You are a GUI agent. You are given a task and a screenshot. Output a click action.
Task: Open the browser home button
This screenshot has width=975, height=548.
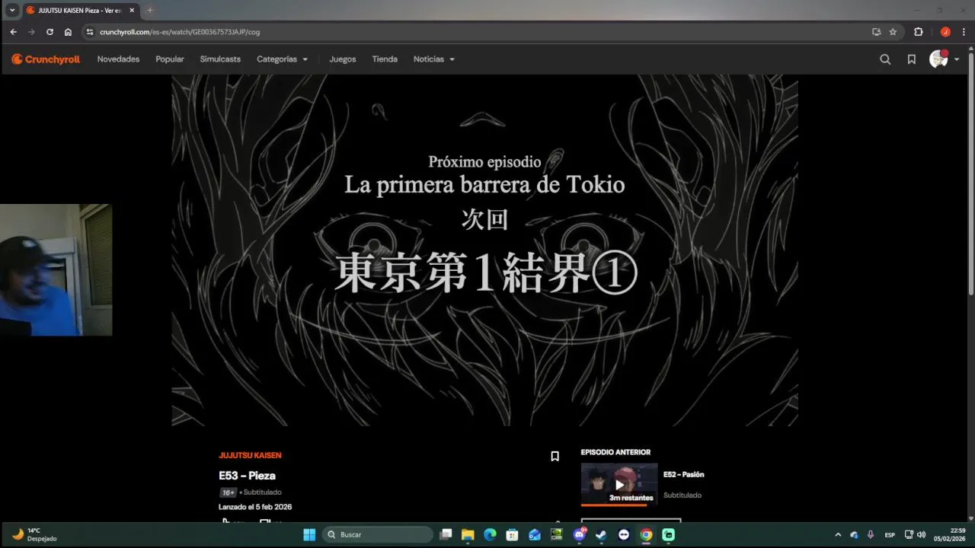coord(68,32)
